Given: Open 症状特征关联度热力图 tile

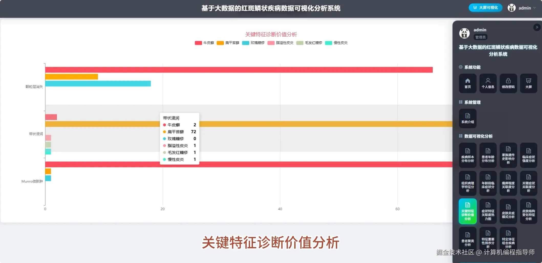Looking at the screenshot, I should (488, 211).
